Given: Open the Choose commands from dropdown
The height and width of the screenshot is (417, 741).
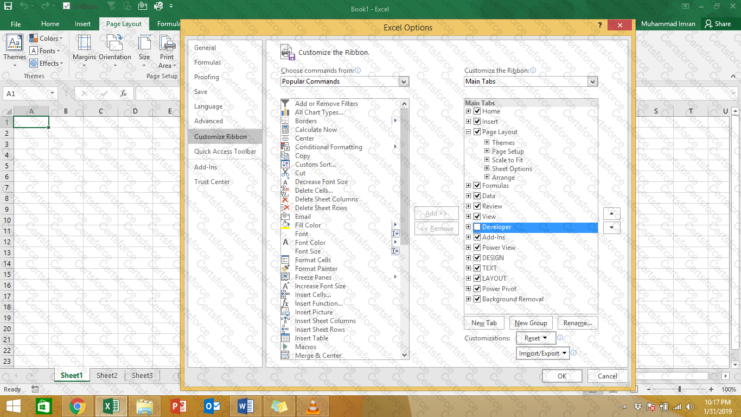Looking at the screenshot, I should tap(404, 81).
